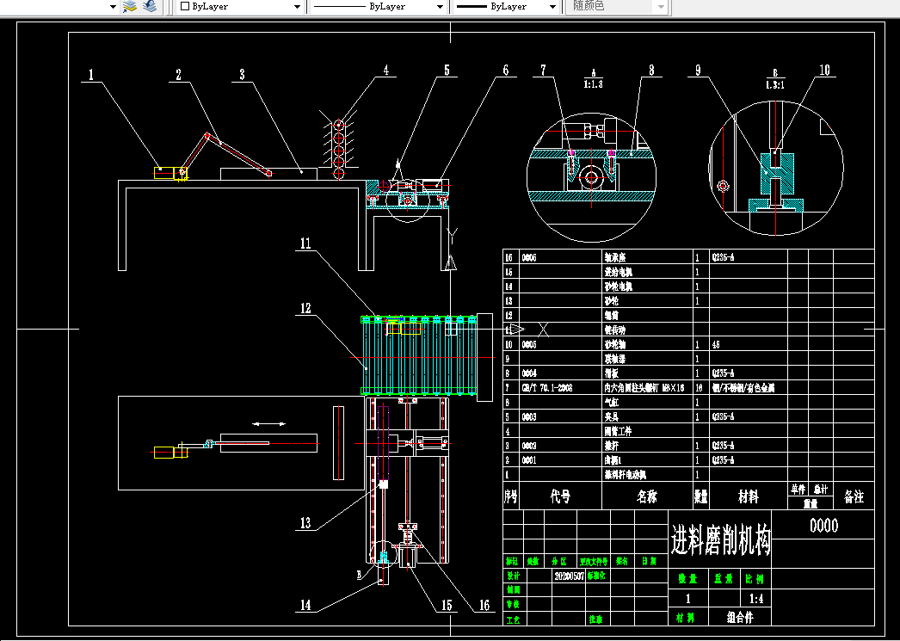
Task: Click the 代号 column header
Action: pyautogui.click(x=560, y=496)
